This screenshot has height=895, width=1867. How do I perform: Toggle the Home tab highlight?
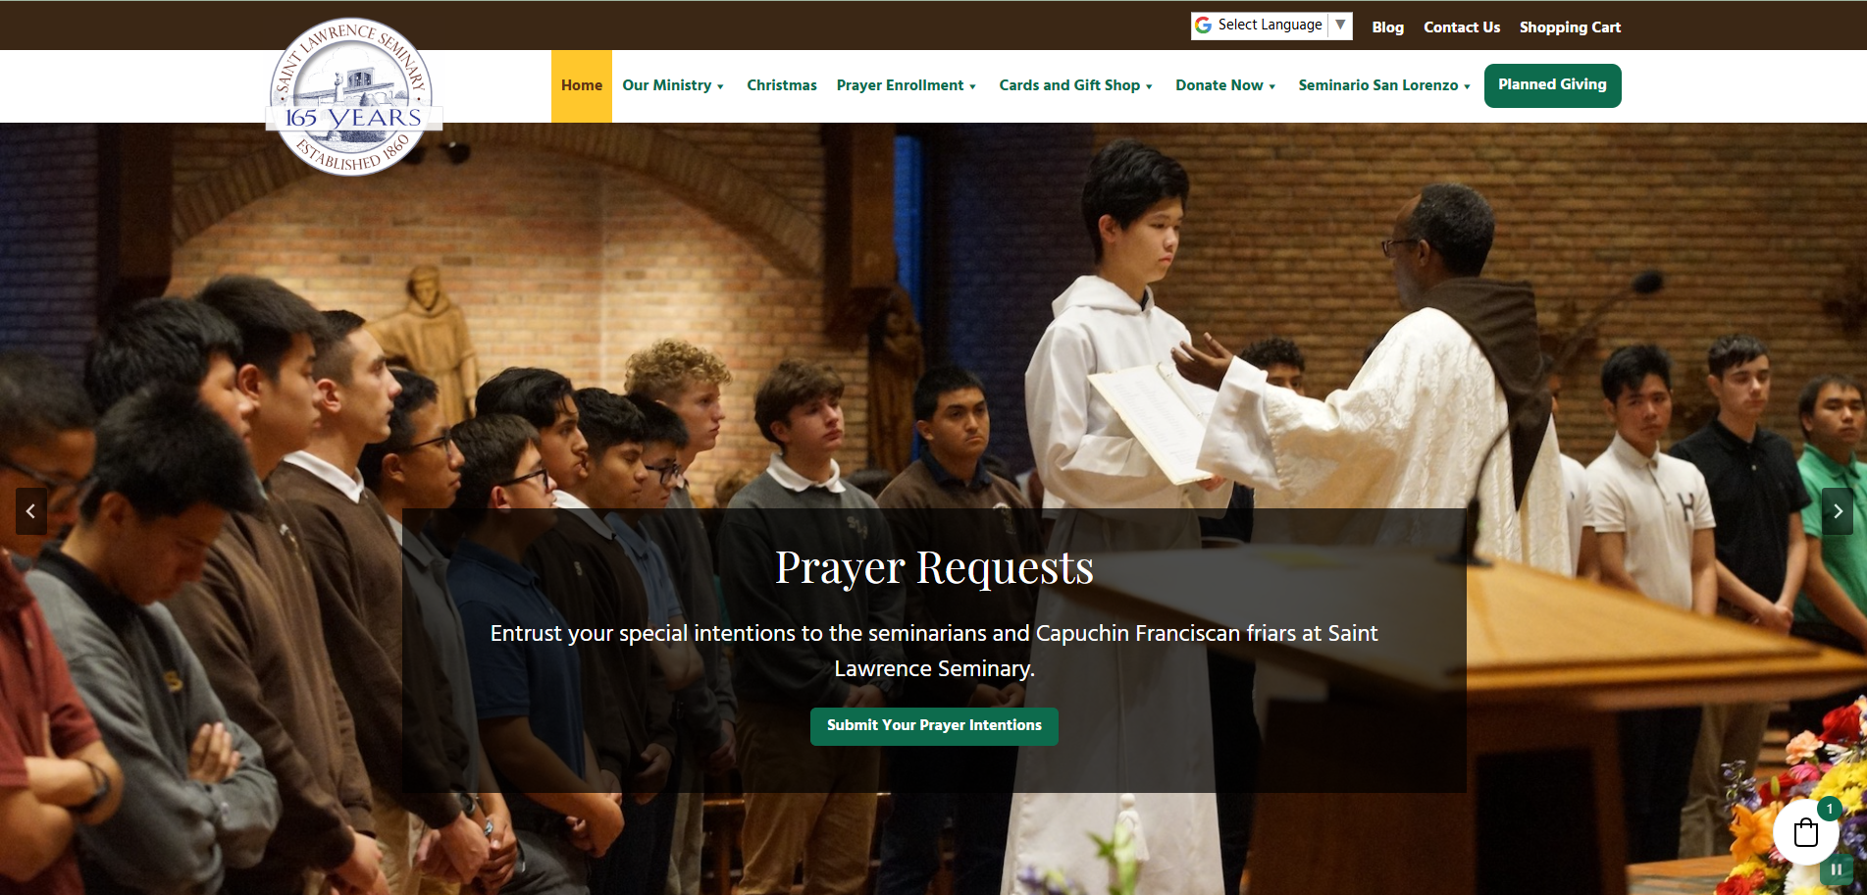click(581, 85)
